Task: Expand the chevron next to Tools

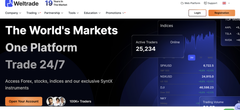Action: point(78,13)
